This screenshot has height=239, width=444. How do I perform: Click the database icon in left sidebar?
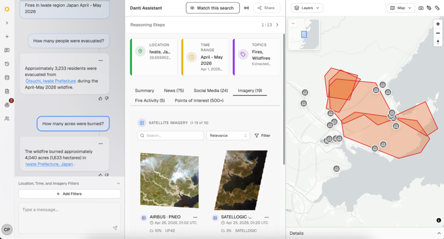pos(7,78)
